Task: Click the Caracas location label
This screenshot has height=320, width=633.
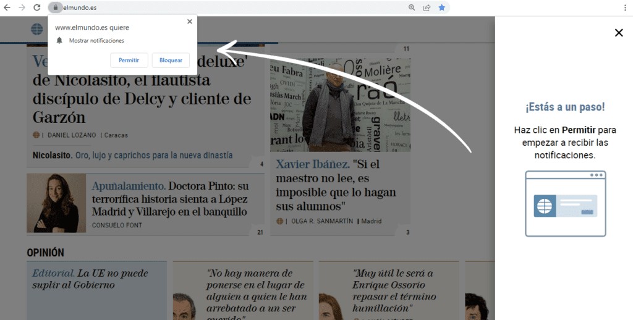Action: [x=116, y=135]
